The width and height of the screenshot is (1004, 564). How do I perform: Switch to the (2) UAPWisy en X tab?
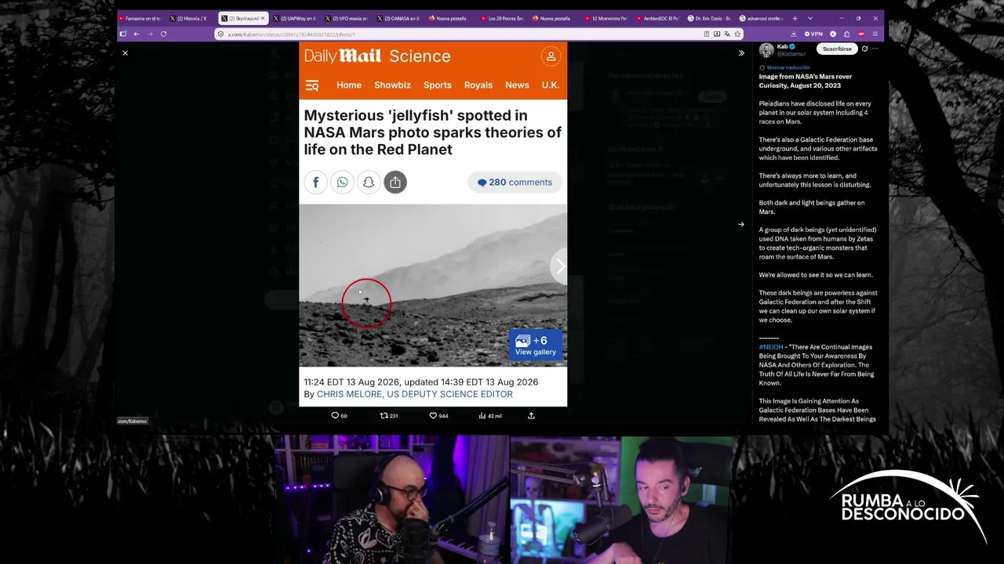click(294, 18)
